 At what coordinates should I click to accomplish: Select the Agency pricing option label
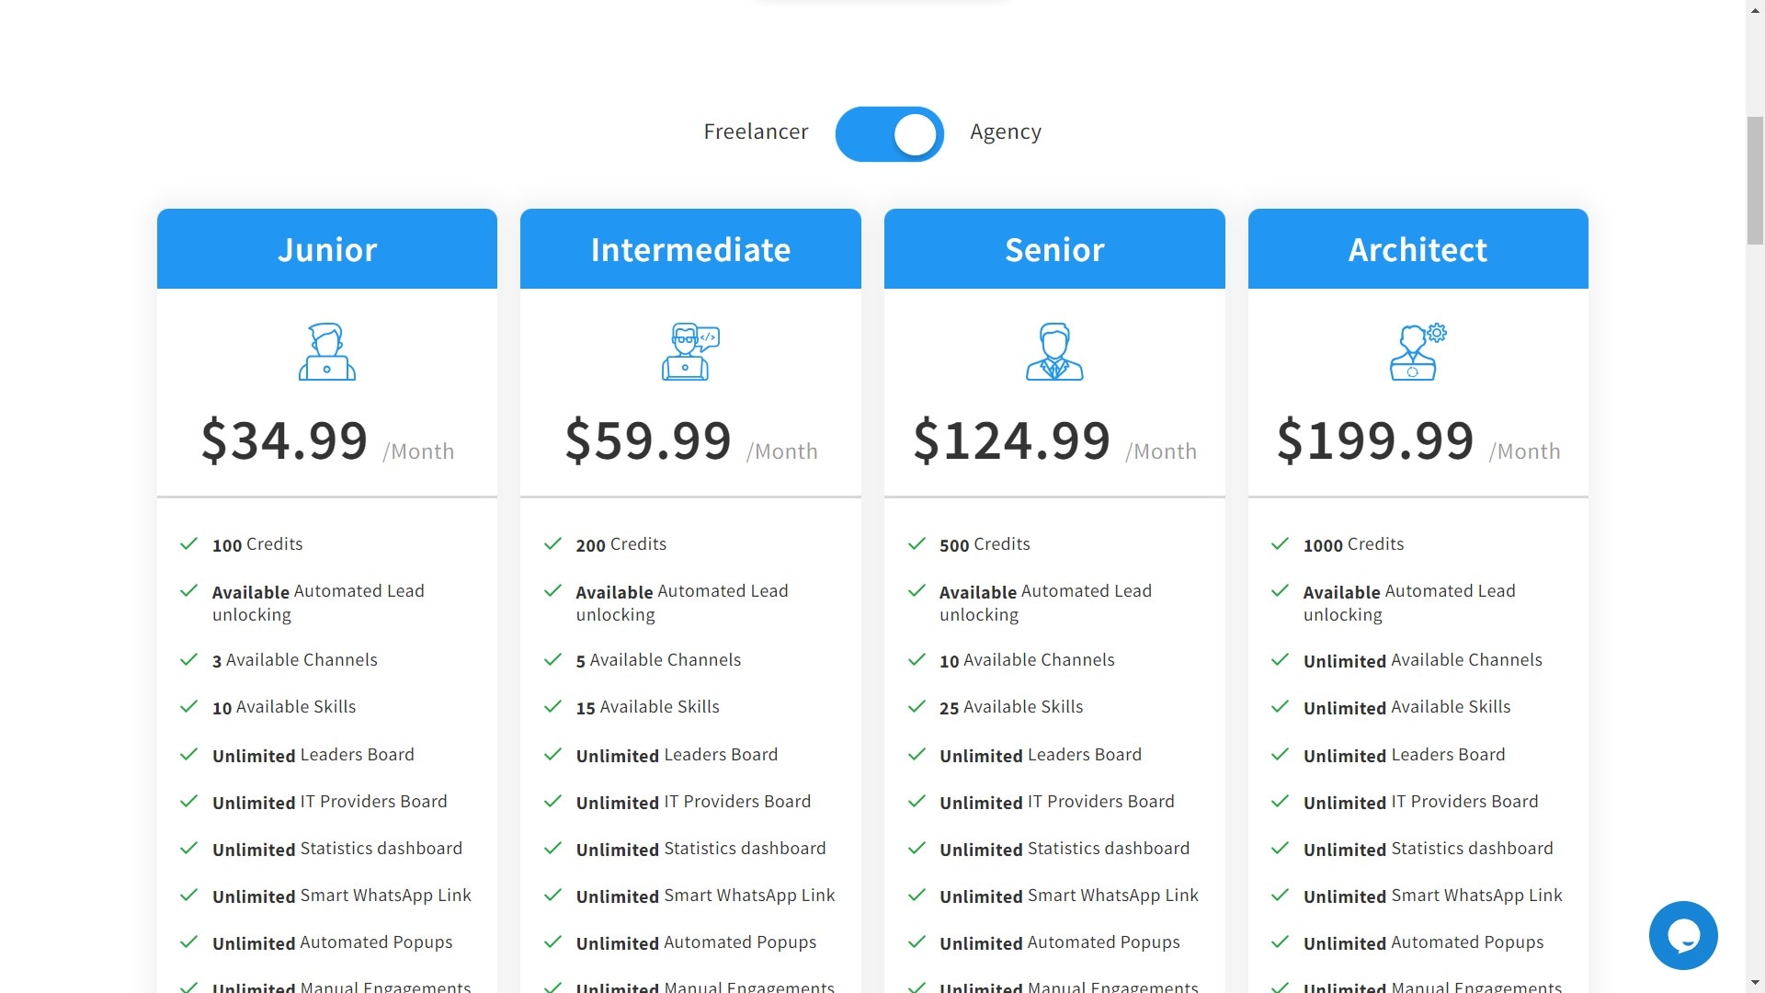[x=1006, y=132]
